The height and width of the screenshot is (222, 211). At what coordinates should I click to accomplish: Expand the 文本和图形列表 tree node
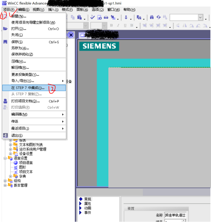[10, 145]
